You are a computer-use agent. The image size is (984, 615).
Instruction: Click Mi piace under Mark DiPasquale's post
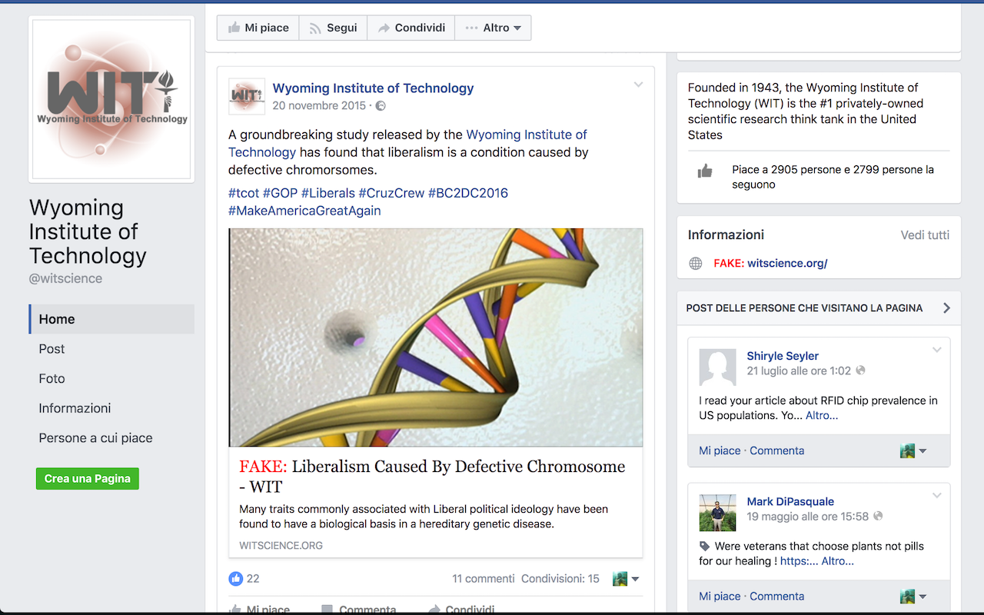720,596
